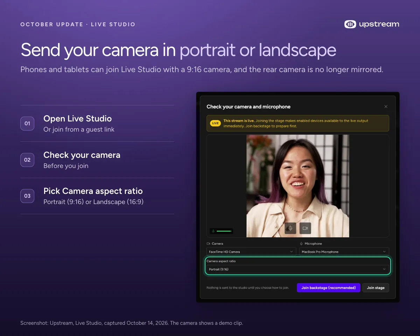Screen dimensions: 420x336
Task: Click 'Portrait (9:16) or Landscape (16:9)' text
Action: 93,202
